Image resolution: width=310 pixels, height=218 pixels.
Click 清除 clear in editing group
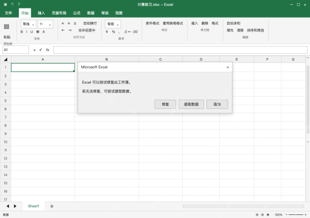point(240,30)
